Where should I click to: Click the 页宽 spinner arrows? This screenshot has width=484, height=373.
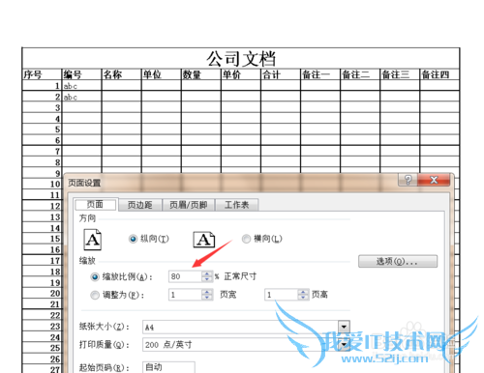coord(207,295)
